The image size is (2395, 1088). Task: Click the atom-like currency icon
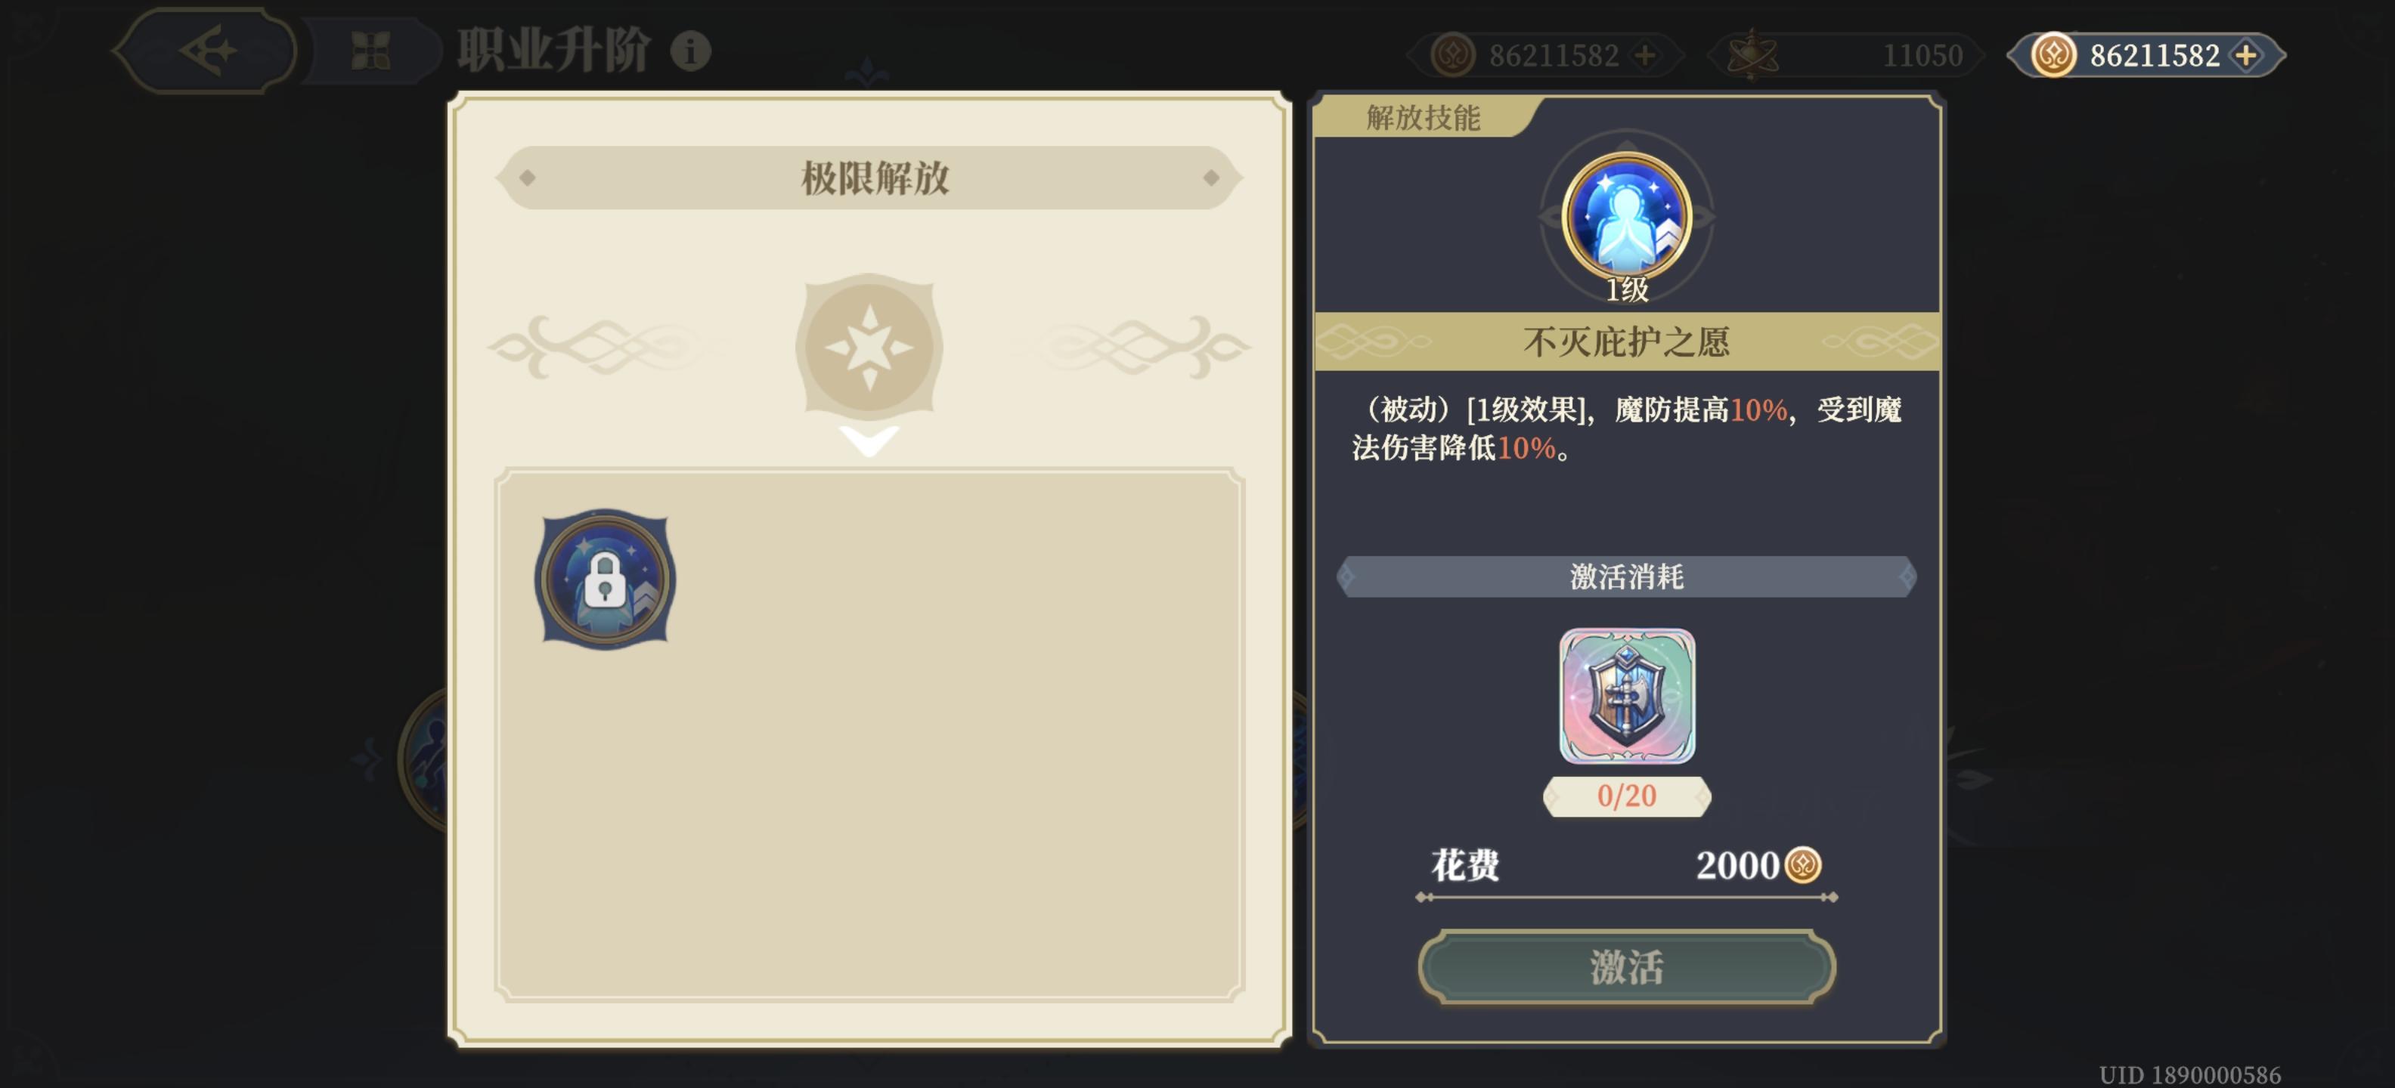1752,55
